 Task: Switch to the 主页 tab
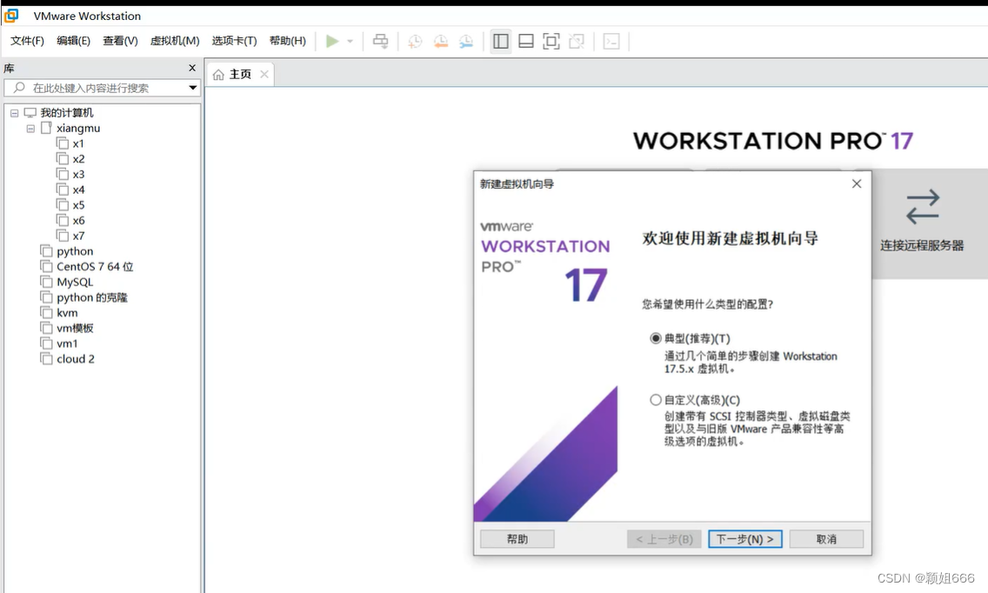239,75
